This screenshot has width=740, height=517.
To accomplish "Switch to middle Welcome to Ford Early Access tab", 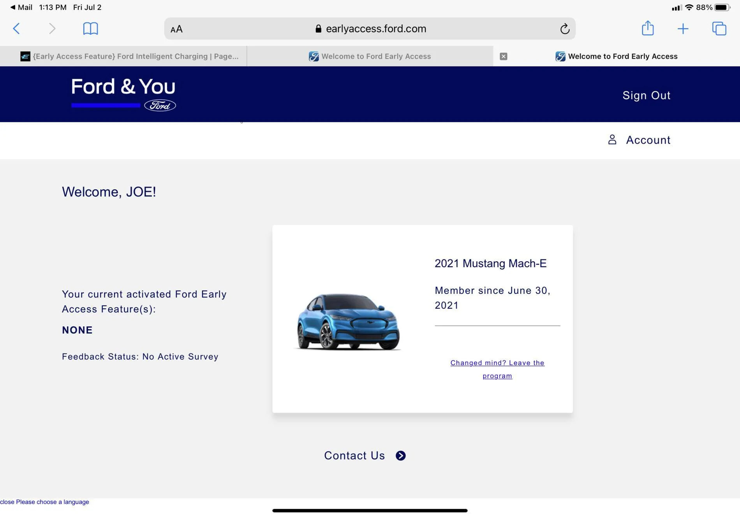I will 370,56.
